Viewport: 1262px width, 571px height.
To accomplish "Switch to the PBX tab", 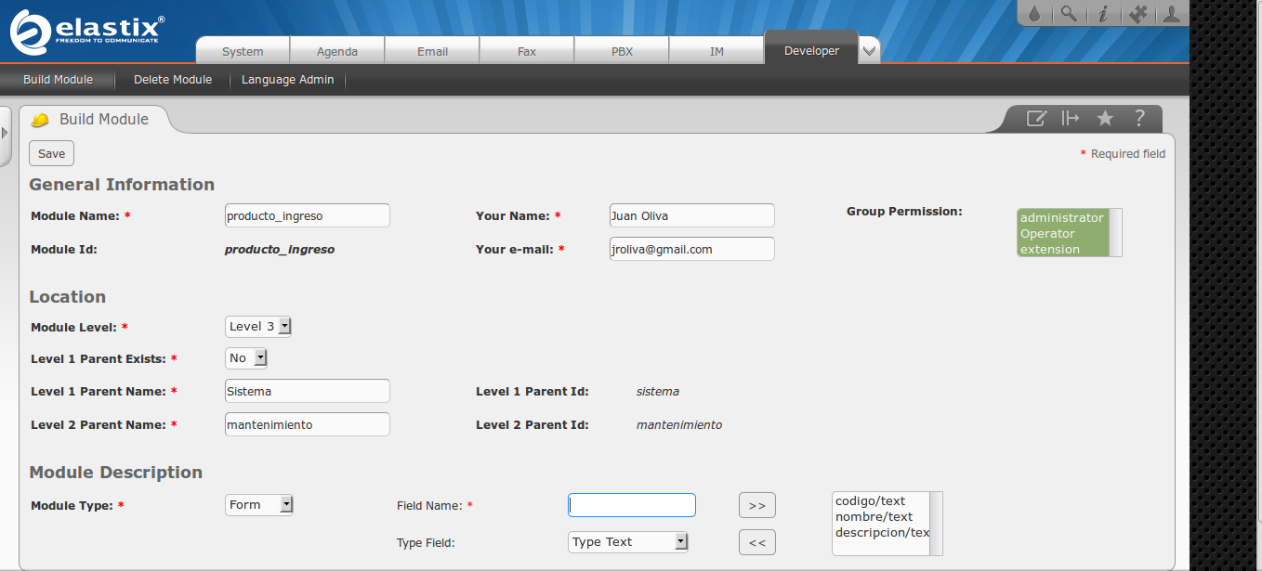I will [x=621, y=50].
